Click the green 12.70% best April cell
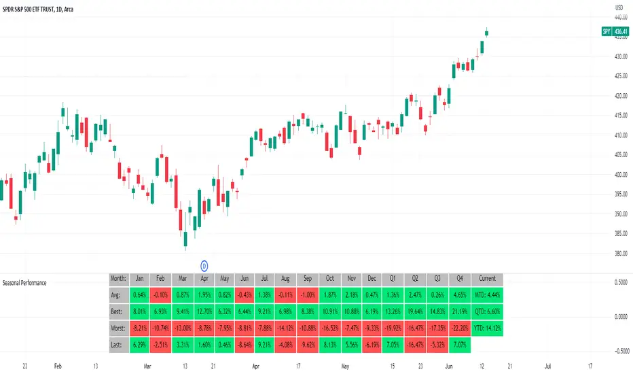 (204, 311)
